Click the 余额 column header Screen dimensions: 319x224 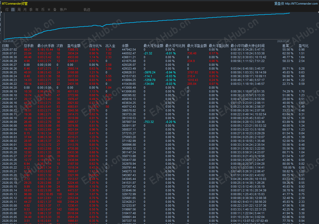coord(125,46)
